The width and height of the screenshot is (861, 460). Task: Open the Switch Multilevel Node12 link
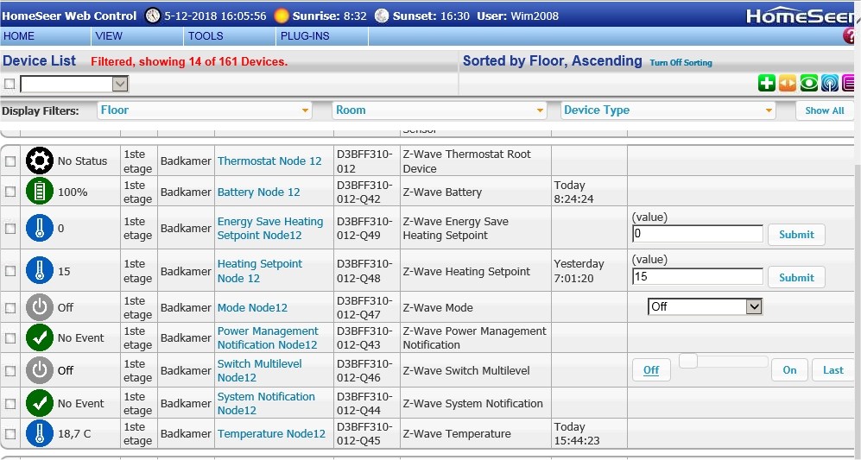coord(260,370)
